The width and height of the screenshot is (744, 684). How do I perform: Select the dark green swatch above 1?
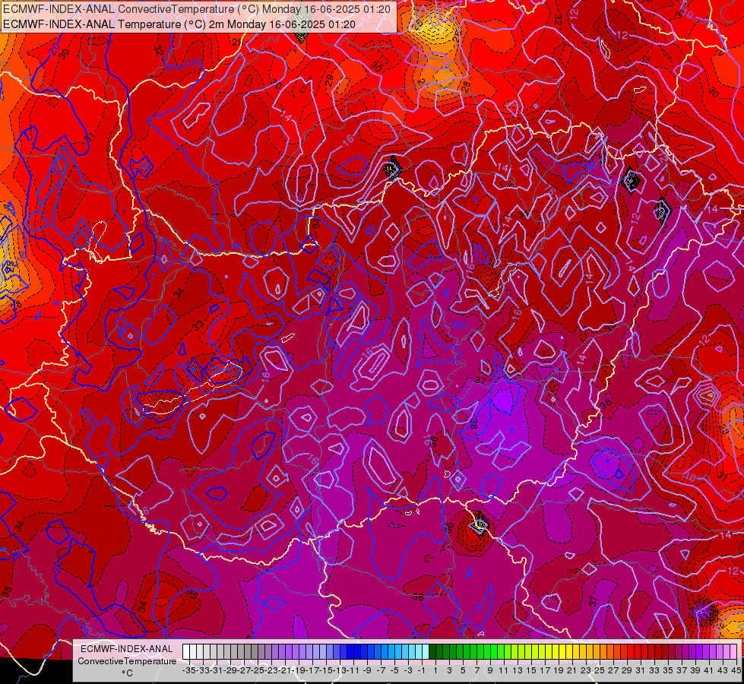[x=432, y=651]
